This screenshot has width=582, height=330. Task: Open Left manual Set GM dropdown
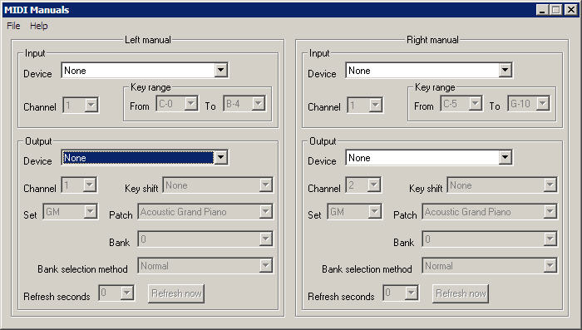tap(71, 212)
